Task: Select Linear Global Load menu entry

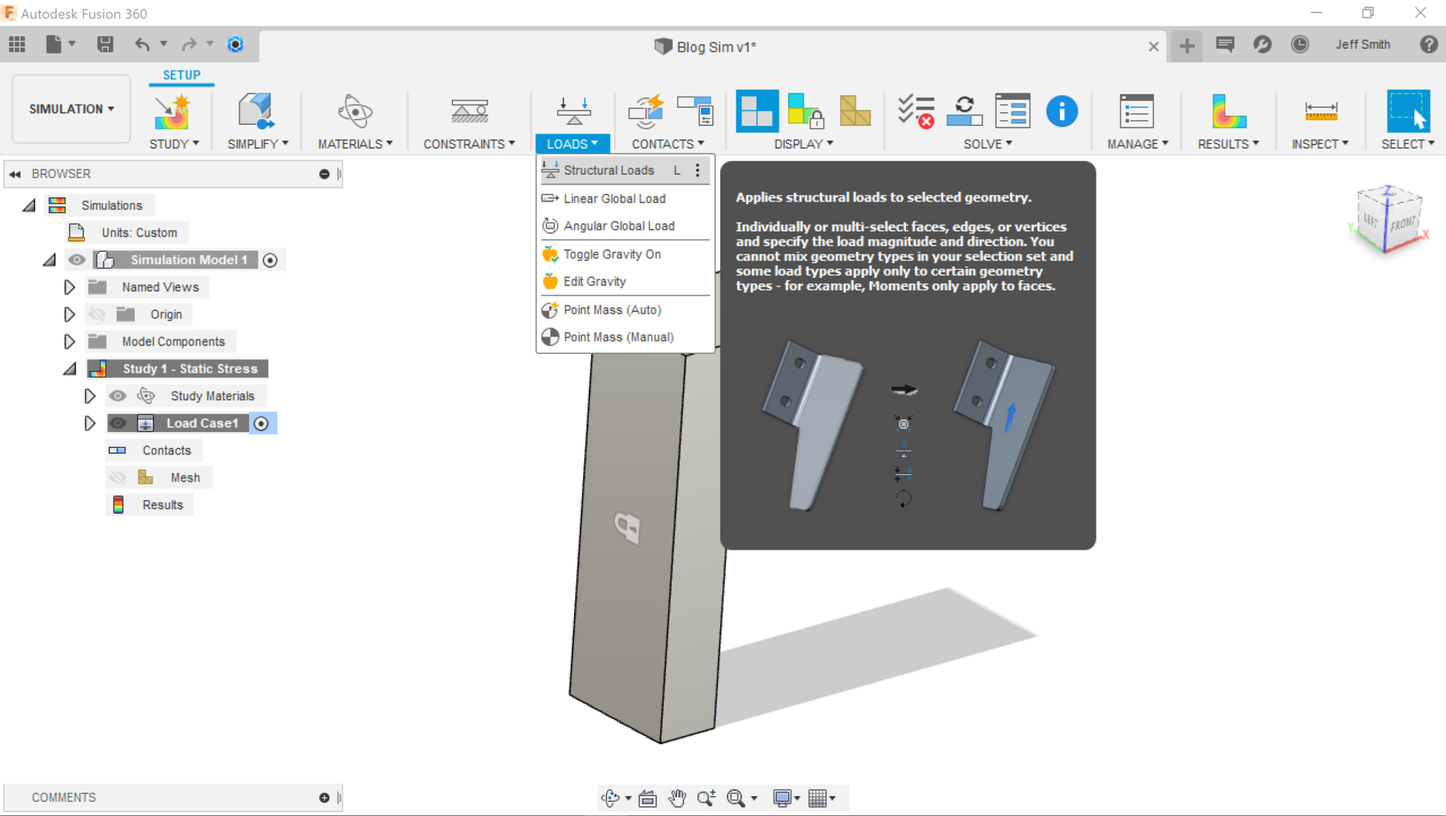Action: 614,199
